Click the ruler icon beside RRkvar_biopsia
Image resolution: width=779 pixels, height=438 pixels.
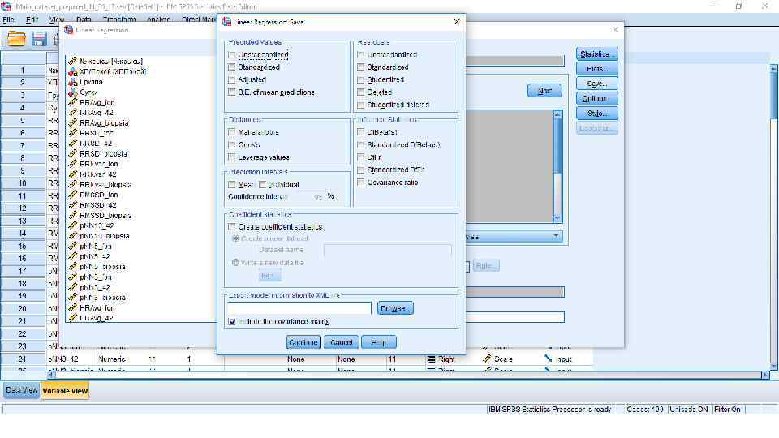73,185
